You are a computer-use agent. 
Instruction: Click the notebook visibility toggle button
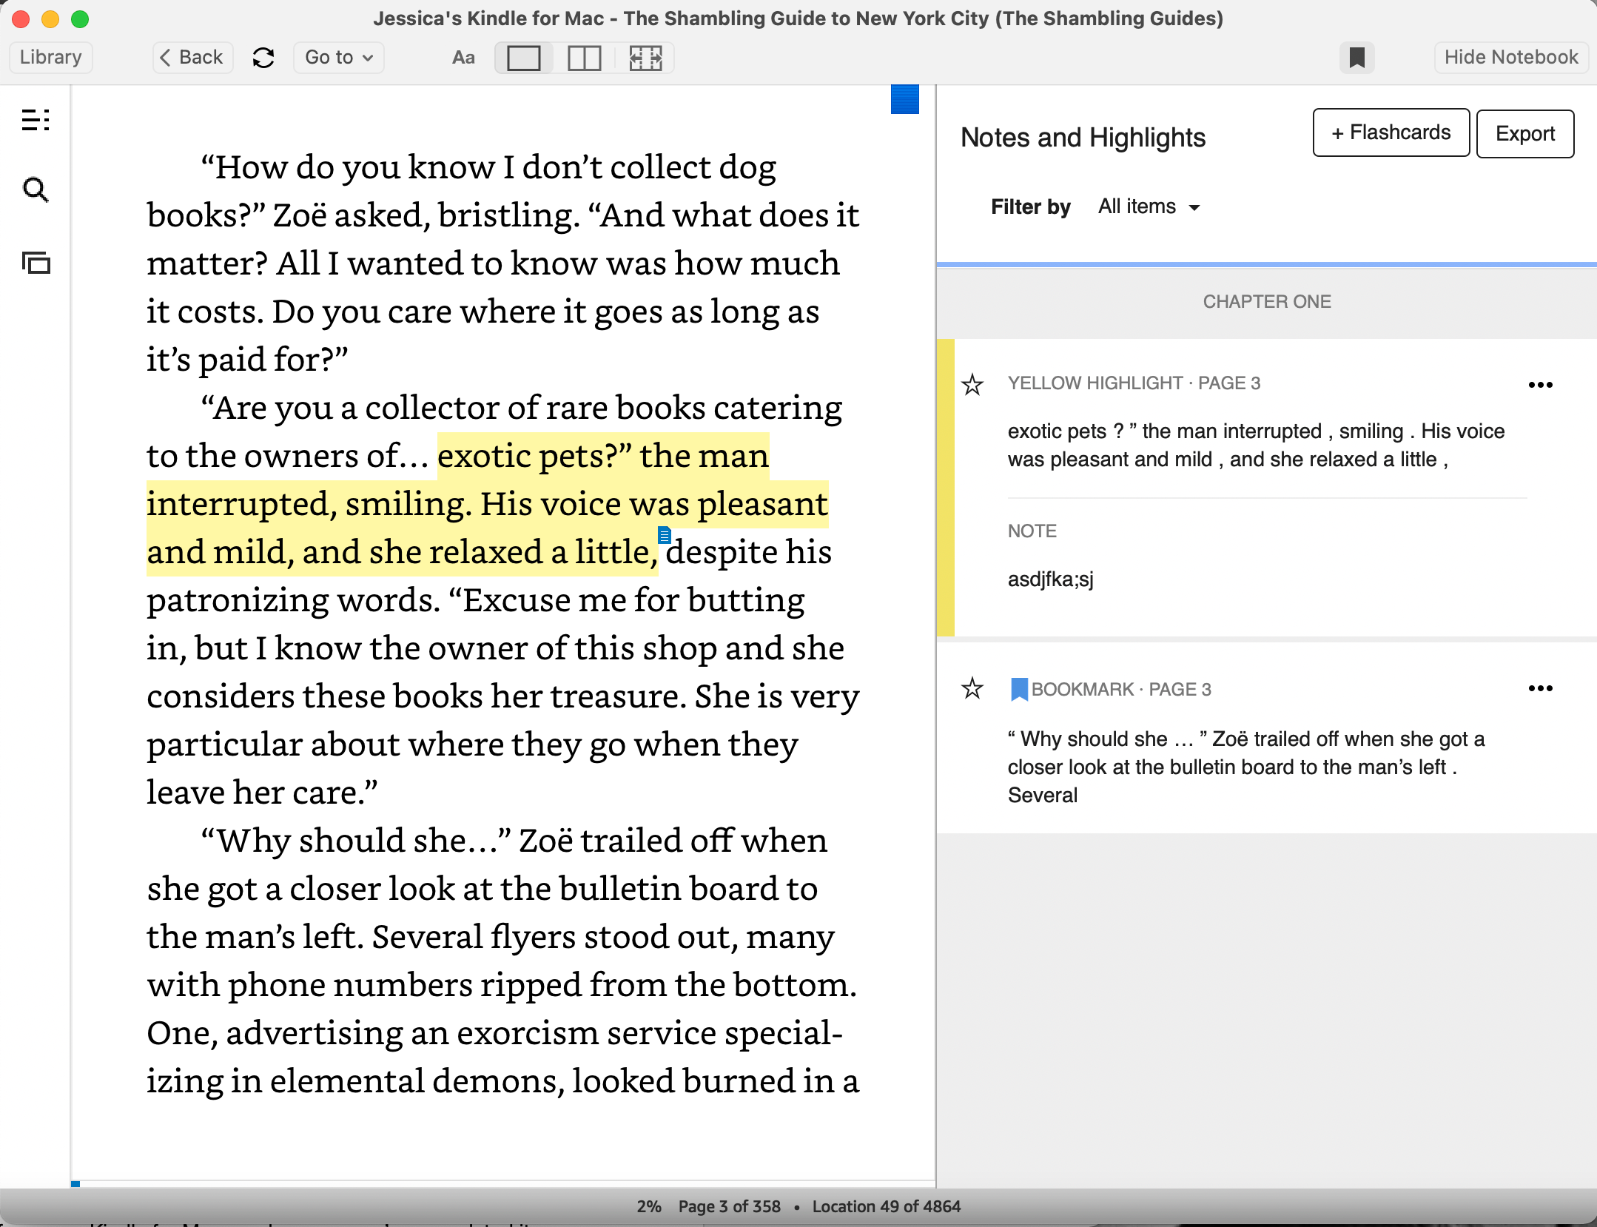pyautogui.click(x=1510, y=57)
